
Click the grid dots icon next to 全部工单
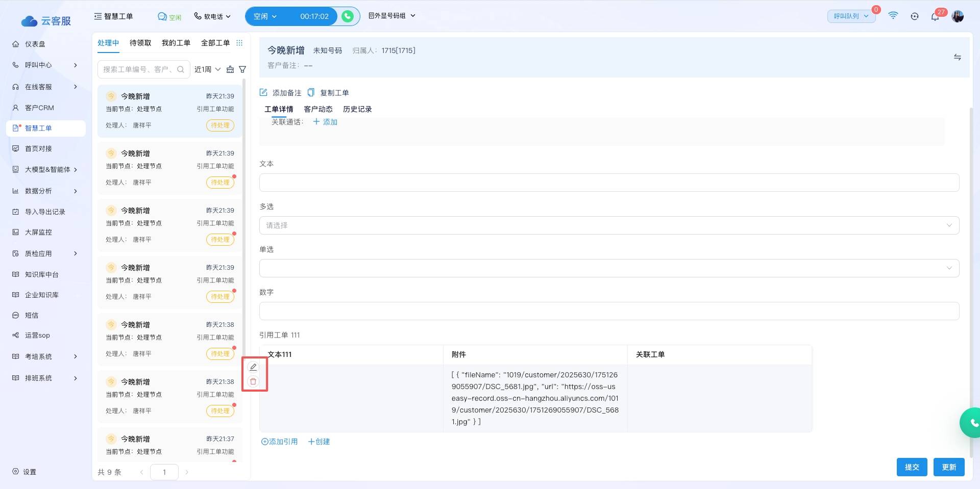coord(239,43)
